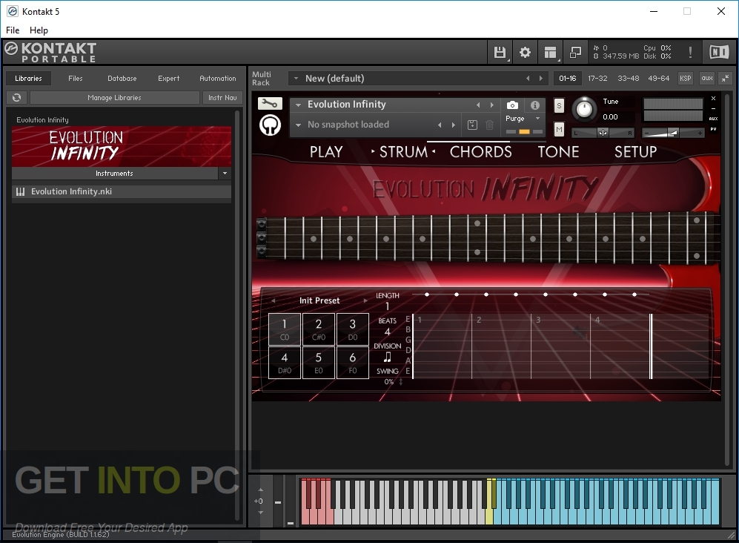Switch to the Database tab
Viewport: 739px width, 543px height.
point(122,79)
